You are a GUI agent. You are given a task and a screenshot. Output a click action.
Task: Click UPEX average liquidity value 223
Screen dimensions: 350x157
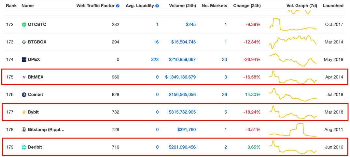tap(155, 60)
